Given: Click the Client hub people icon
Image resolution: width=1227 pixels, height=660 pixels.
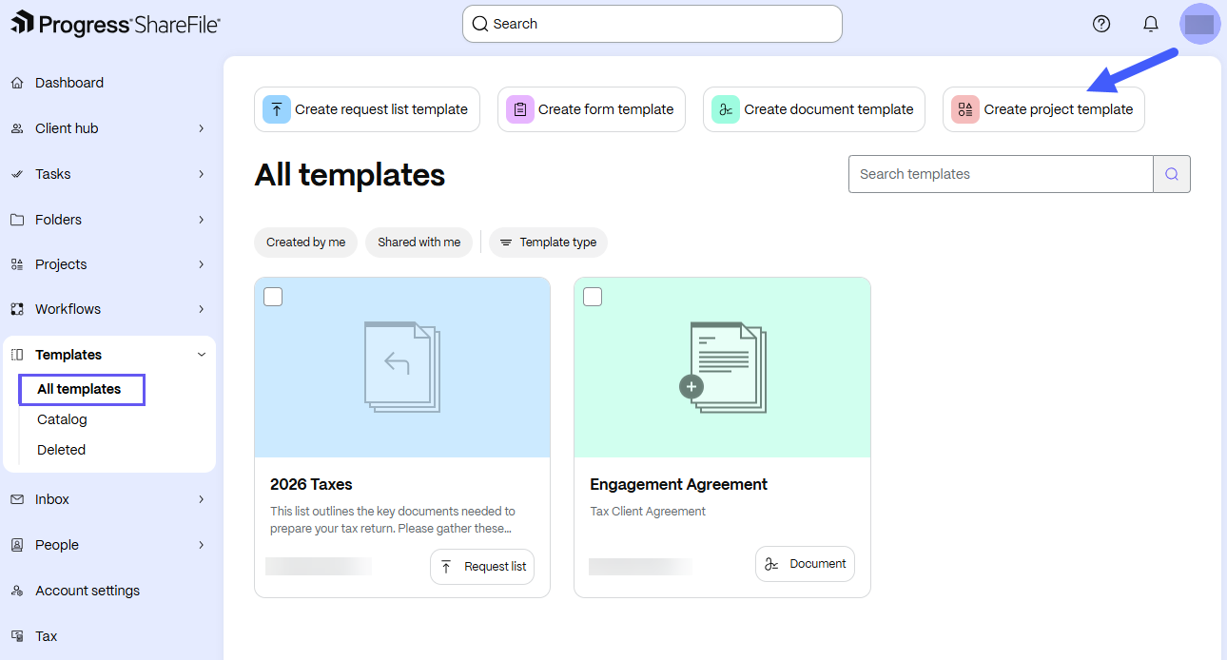Looking at the screenshot, I should [17, 128].
